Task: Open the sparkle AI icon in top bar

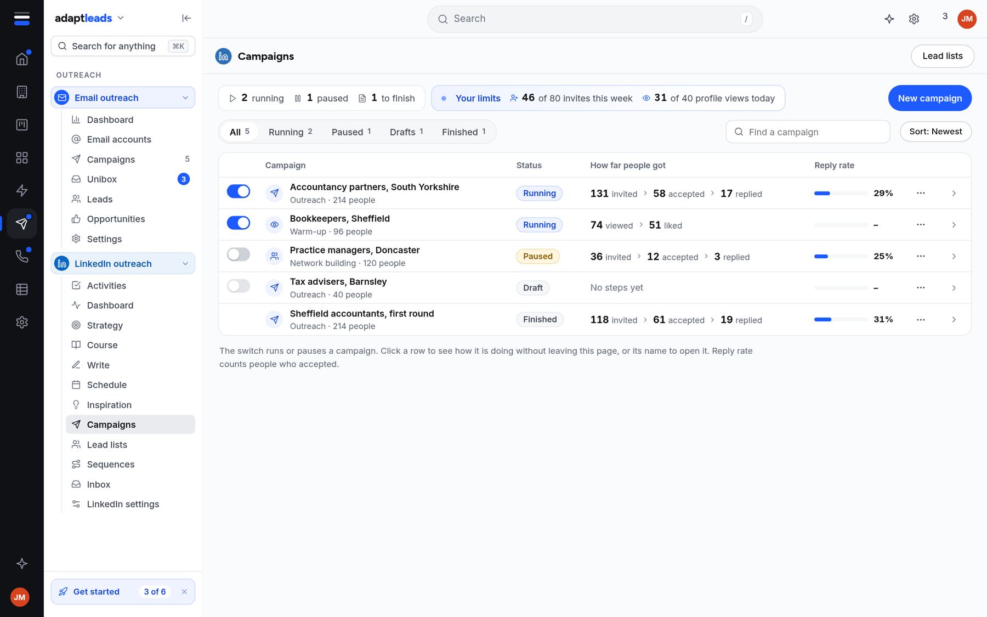Action: (889, 19)
